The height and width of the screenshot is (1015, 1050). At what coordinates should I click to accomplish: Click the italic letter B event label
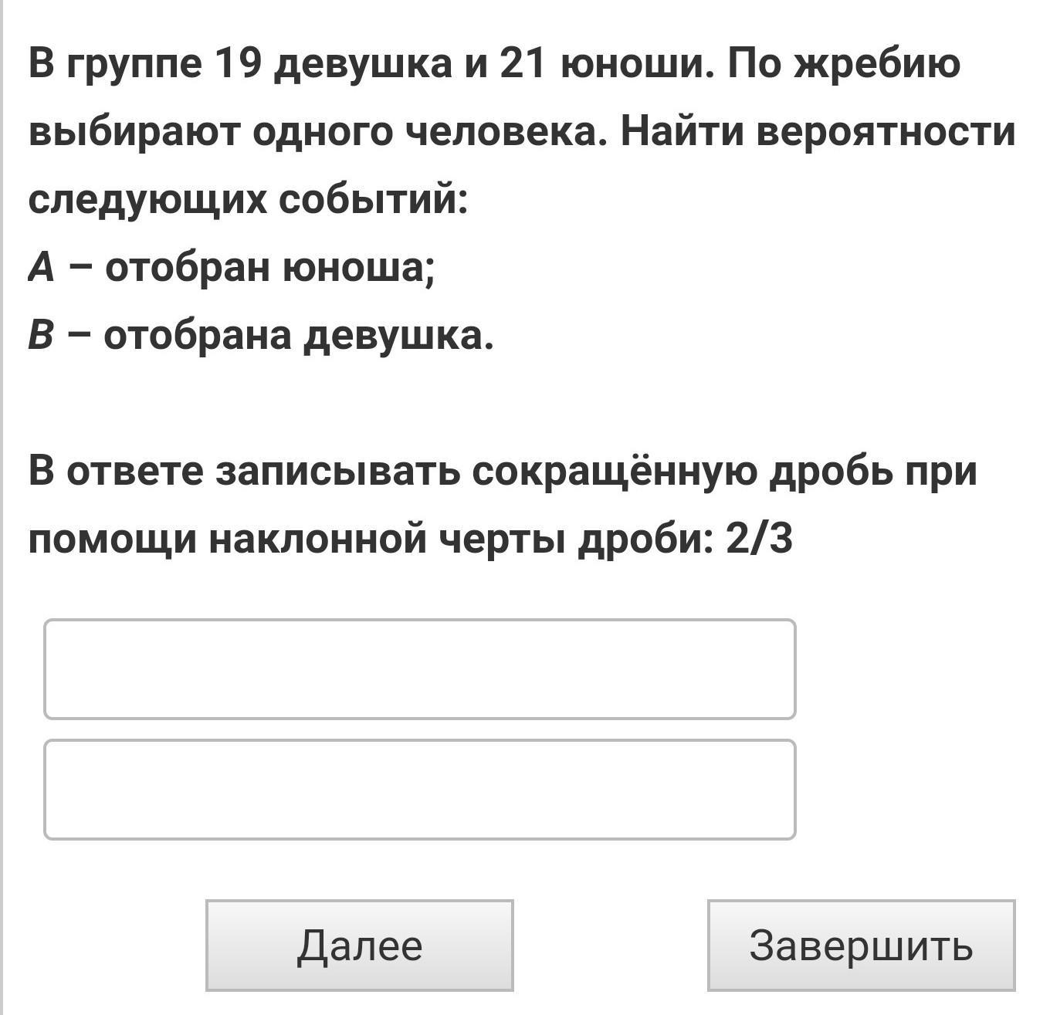coord(41,336)
